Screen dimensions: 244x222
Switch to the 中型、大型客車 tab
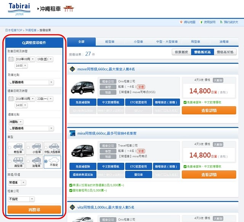[167, 42]
